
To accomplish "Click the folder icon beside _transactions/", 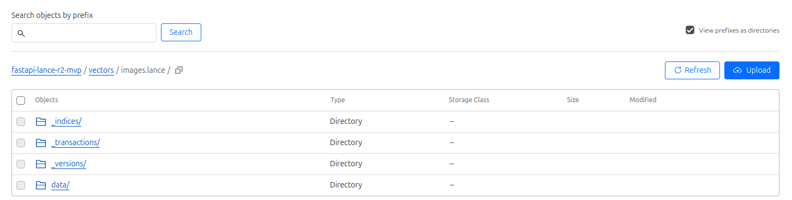I will tap(41, 142).
